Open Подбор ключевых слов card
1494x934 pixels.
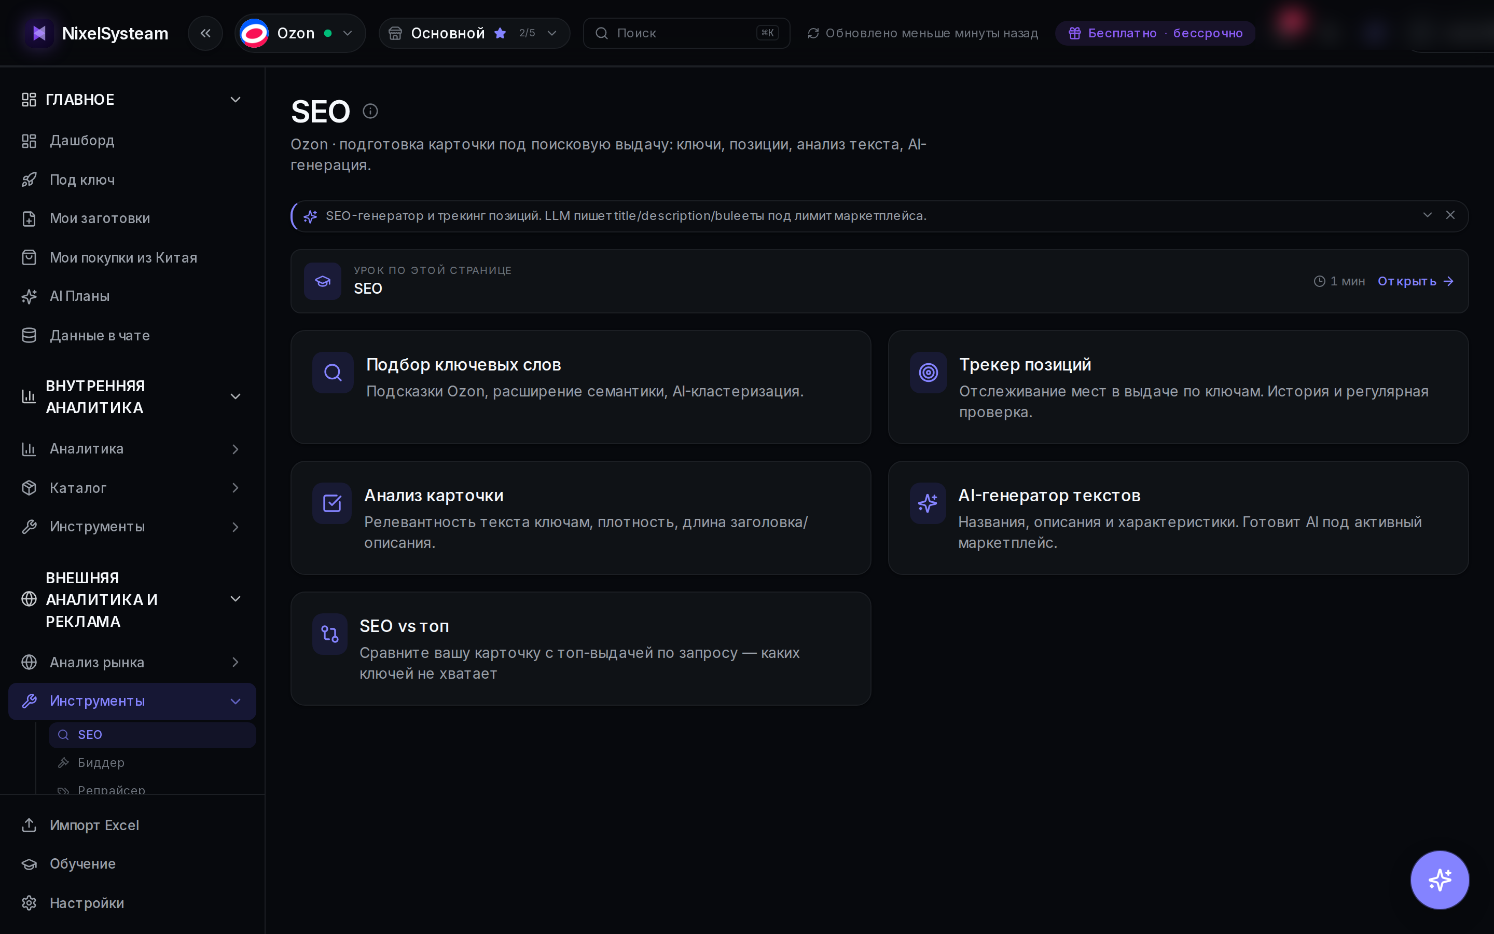581,387
